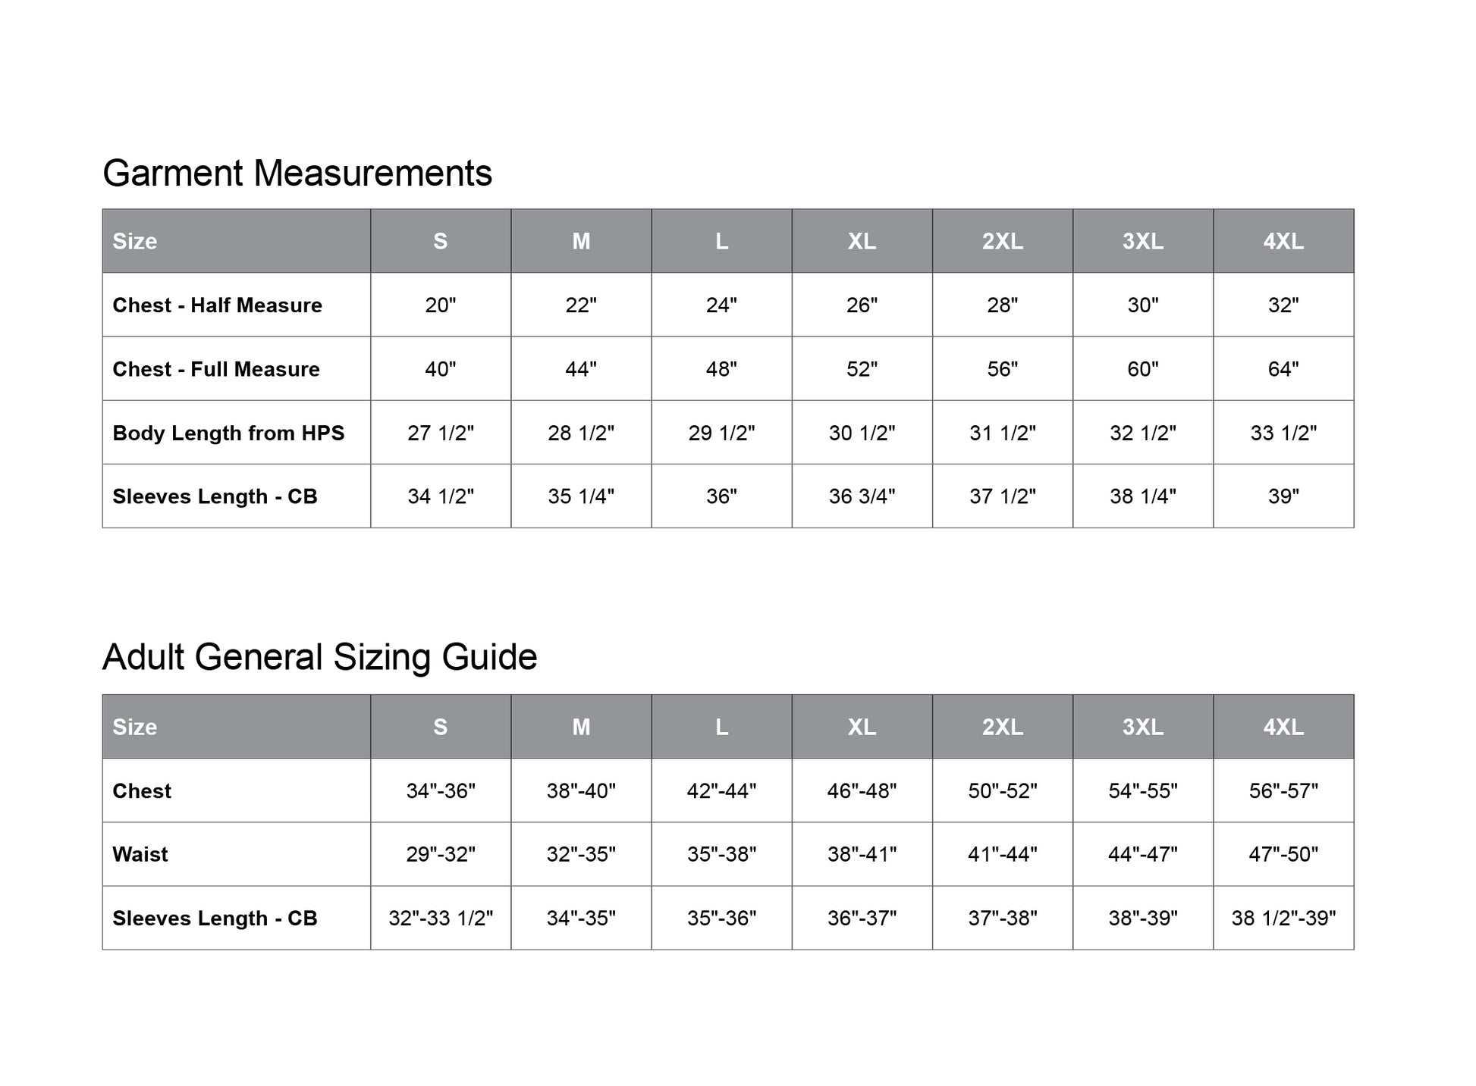Click the 56"-57" chest range cell
The image size is (1476, 1086).
(1283, 790)
